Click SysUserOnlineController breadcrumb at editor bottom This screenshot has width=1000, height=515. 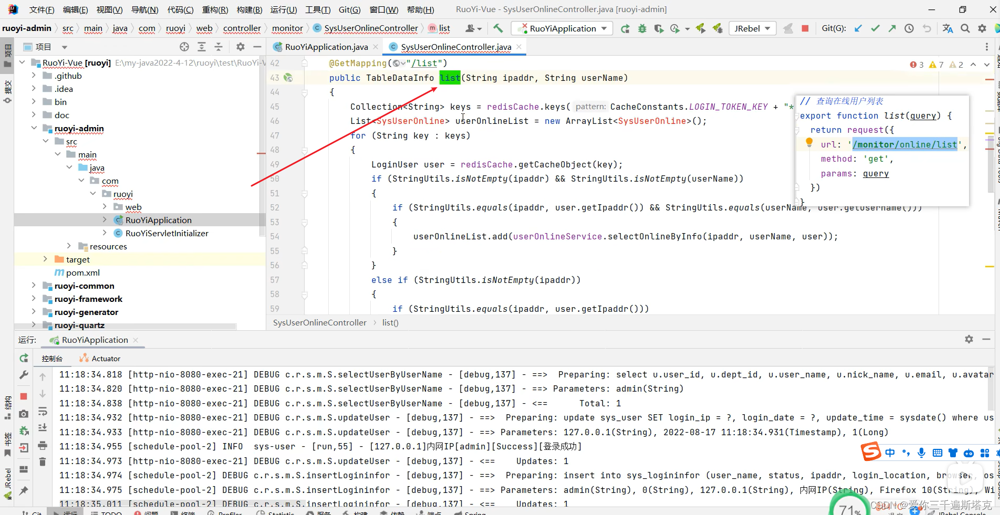coord(320,322)
